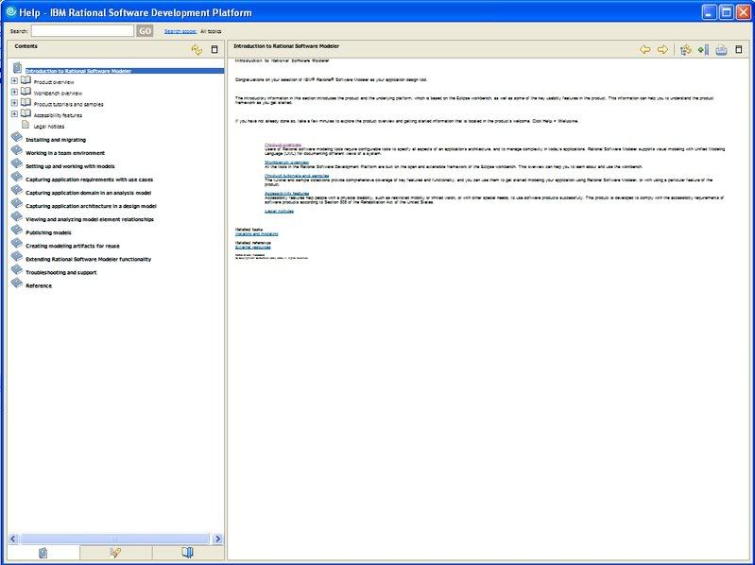The width and height of the screenshot is (755, 565).
Task: Follow Product tutorials and samples link in topic
Action: [x=297, y=176]
